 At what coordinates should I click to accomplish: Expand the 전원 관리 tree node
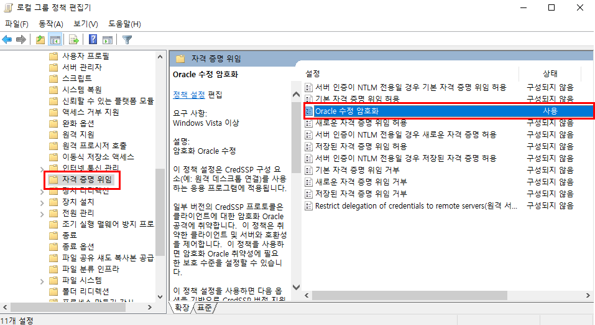coord(42,214)
